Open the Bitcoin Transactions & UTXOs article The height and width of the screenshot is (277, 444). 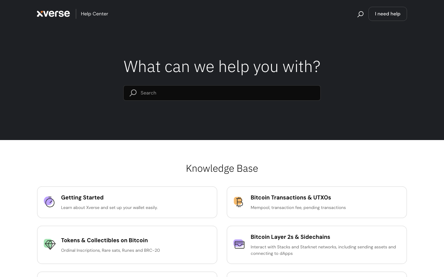(317, 202)
